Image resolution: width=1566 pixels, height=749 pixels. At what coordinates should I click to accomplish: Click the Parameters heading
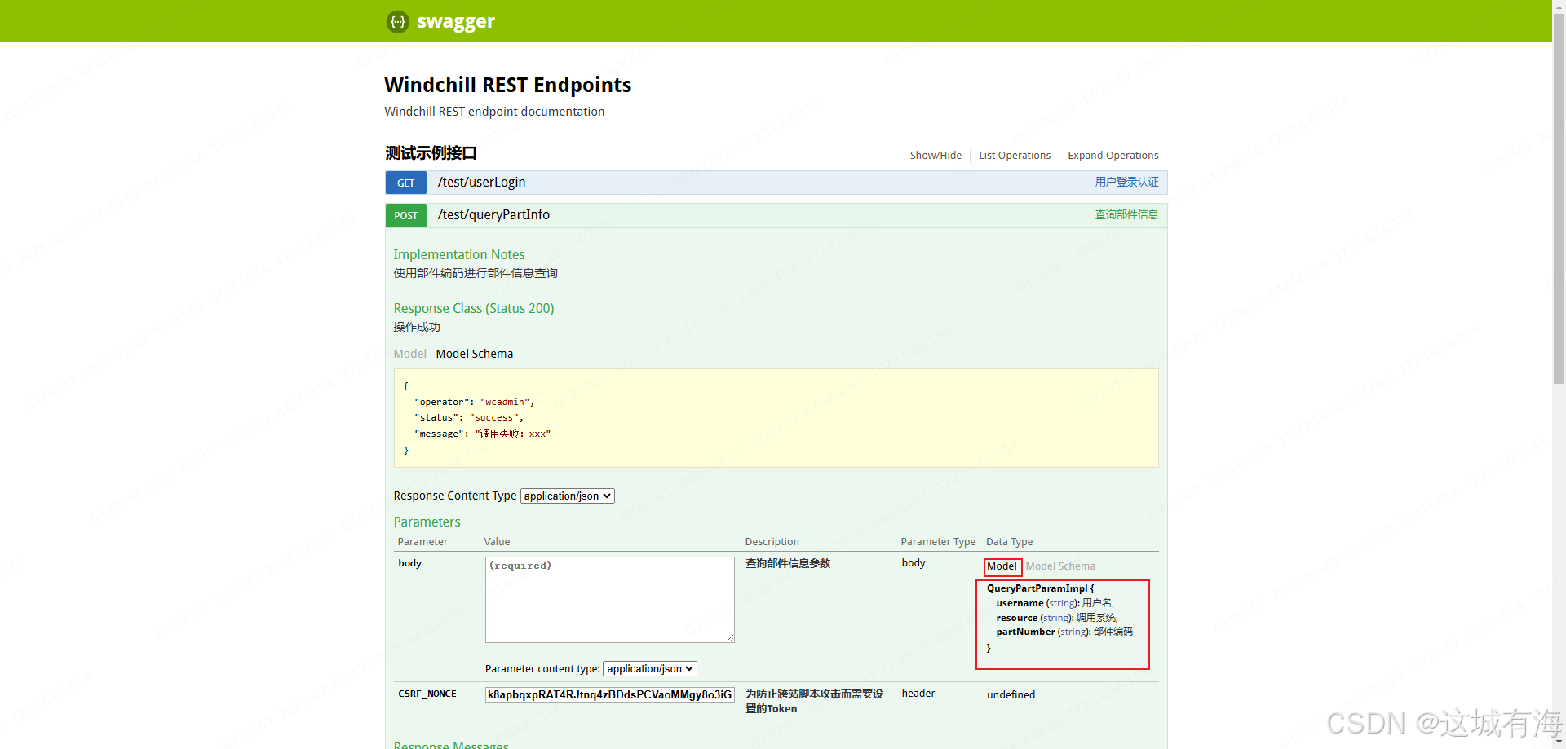[427, 522]
